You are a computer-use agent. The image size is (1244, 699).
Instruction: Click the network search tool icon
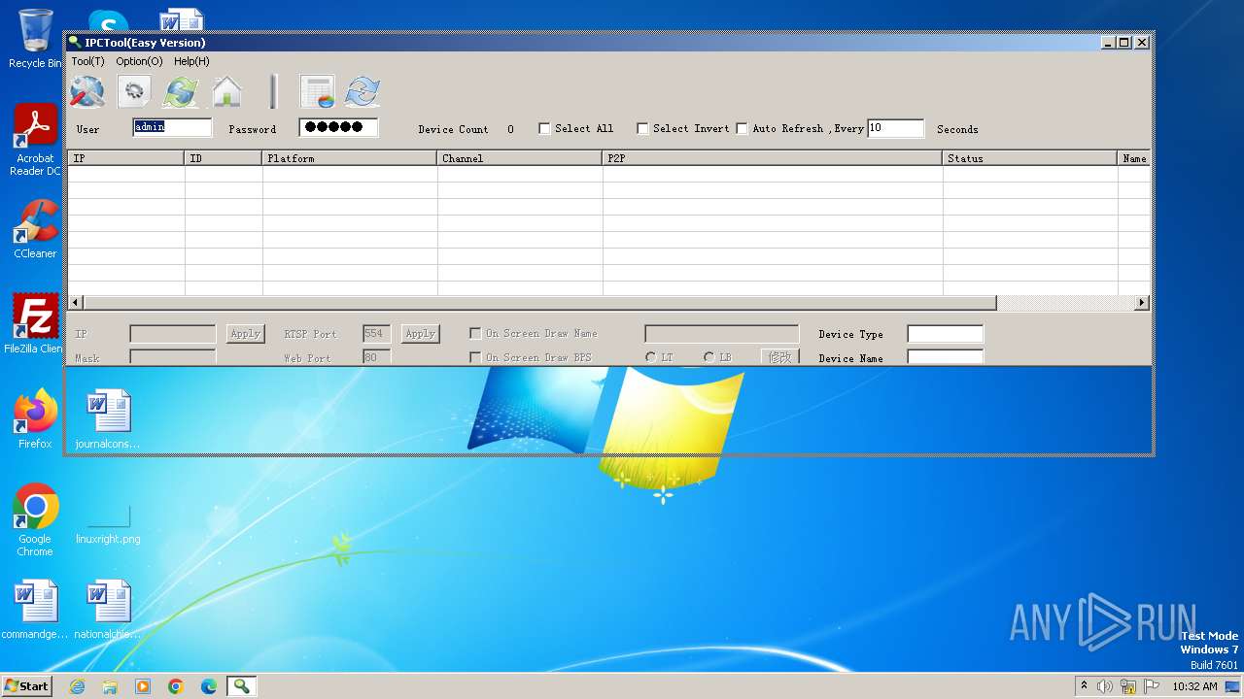tap(87, 92)
